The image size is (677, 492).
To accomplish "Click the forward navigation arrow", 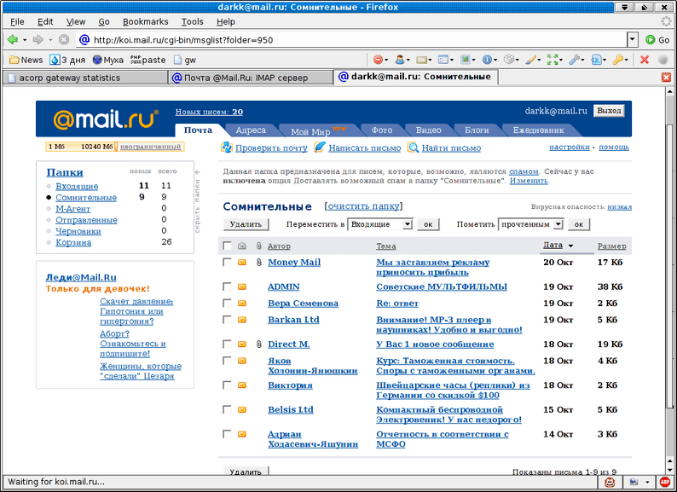I will coord(38,40).
